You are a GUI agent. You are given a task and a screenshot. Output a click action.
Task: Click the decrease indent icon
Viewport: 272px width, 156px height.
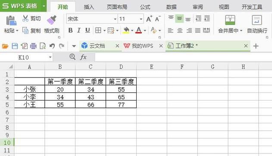198,18
